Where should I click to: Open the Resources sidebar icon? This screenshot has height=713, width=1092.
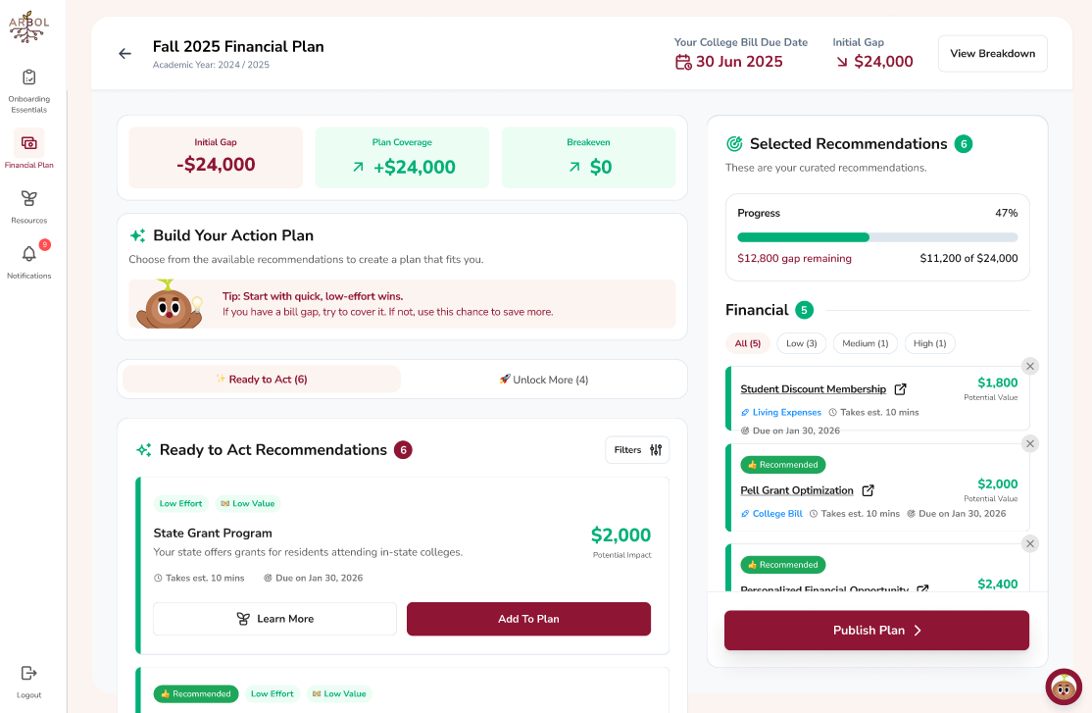coord(28,199)
